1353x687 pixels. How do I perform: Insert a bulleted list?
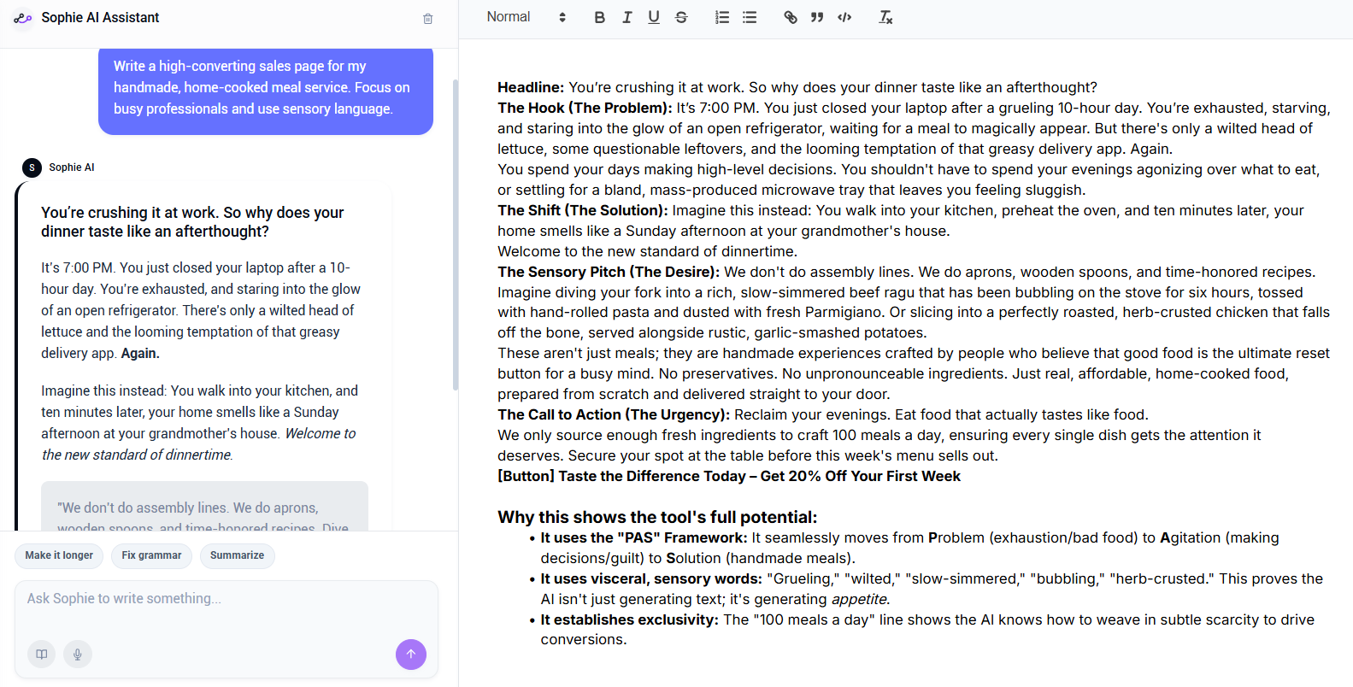click(750, 17)
